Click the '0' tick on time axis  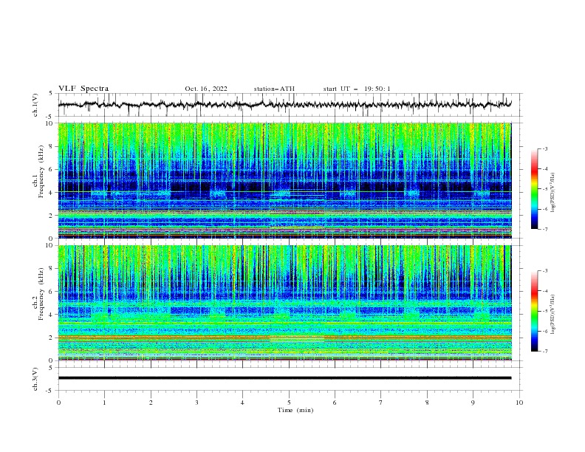58,403
